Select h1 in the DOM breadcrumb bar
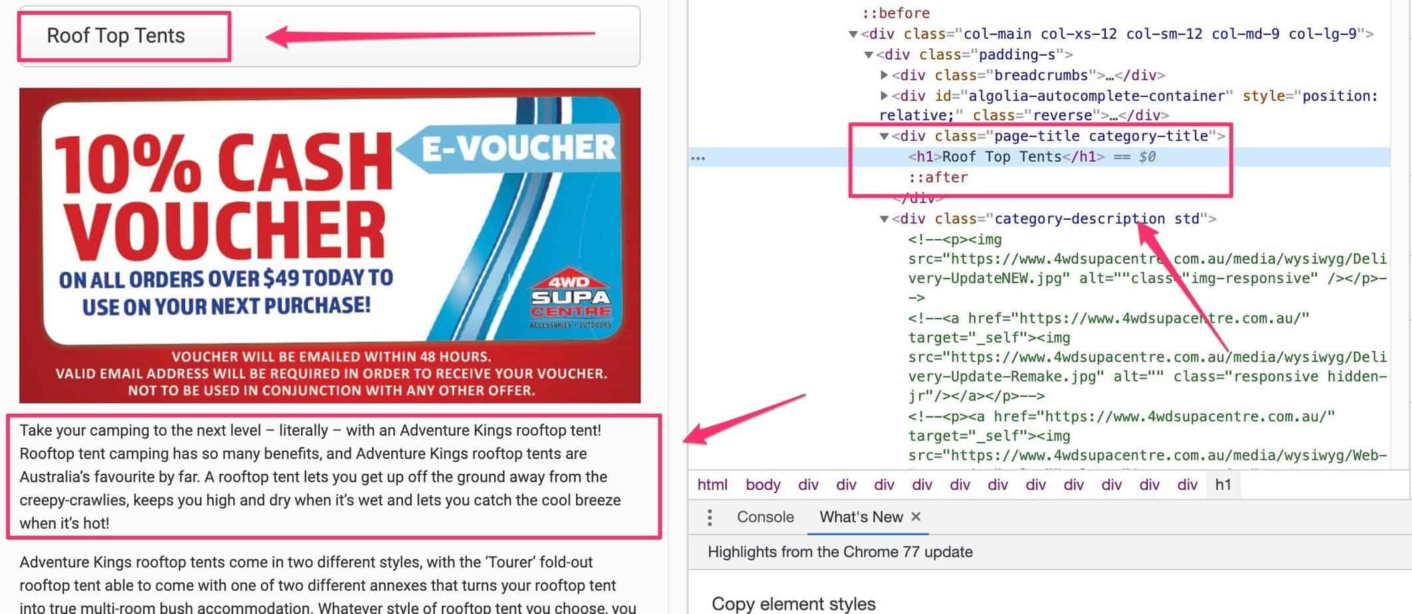Screen dimensions: 1412x614 (1223, 485)
